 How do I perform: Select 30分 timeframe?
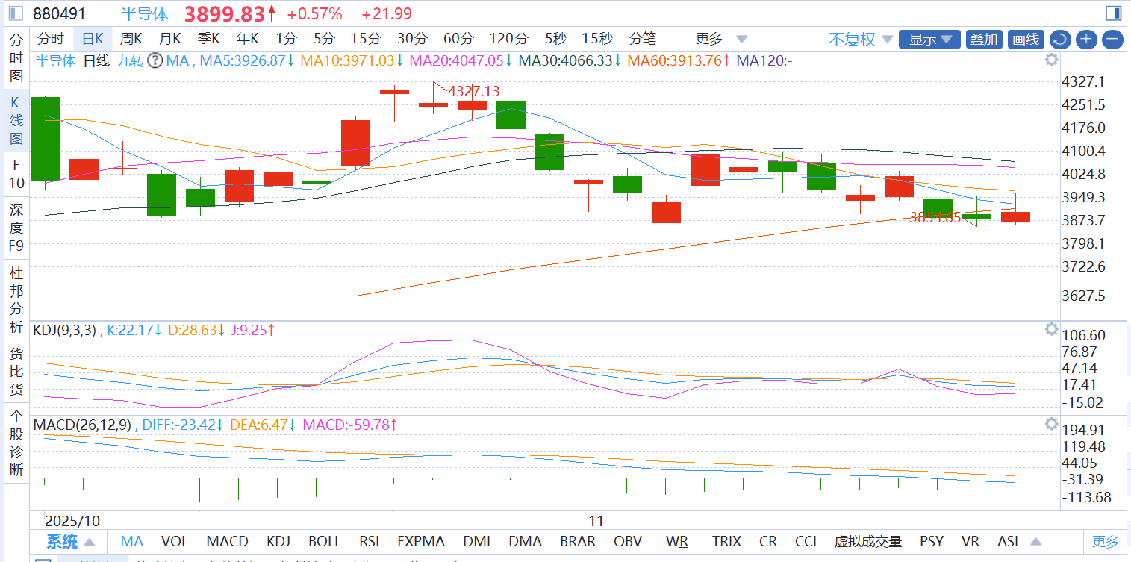coord(412,39)
